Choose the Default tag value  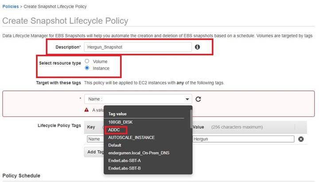tap(115, 145)
